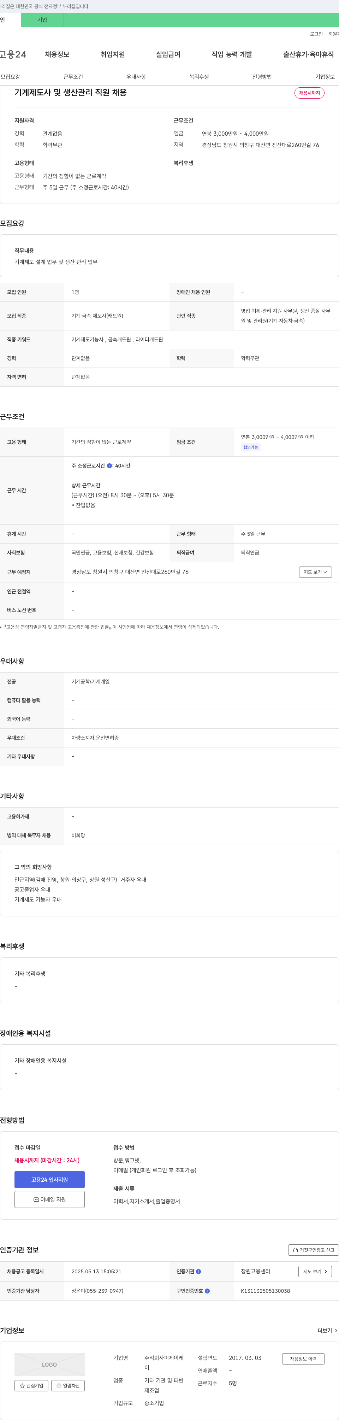Image resolution: width=339 pixels, height=1420 pixels.
Task: Click the registration date 2025.05.13 15:05:21
Action: pyautogui.click(x=96, y=1271)
